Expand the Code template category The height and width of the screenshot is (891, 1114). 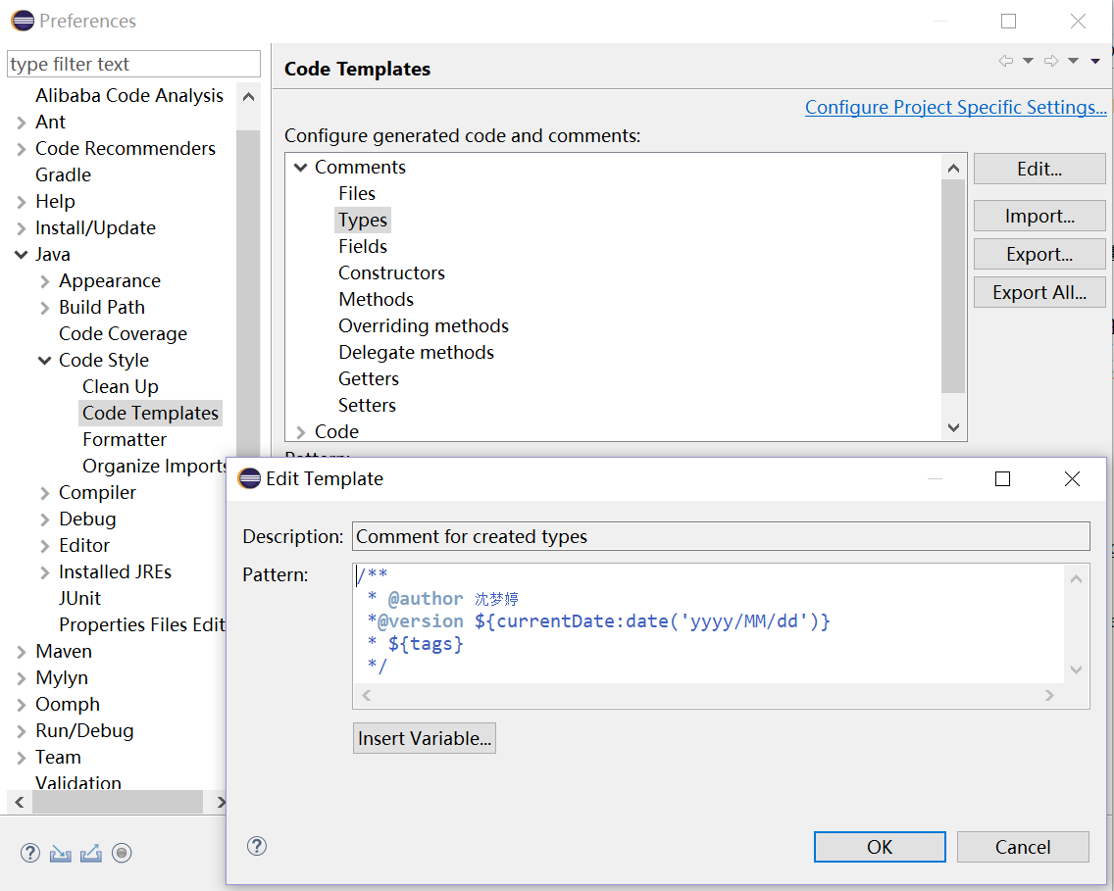[301, 432]
